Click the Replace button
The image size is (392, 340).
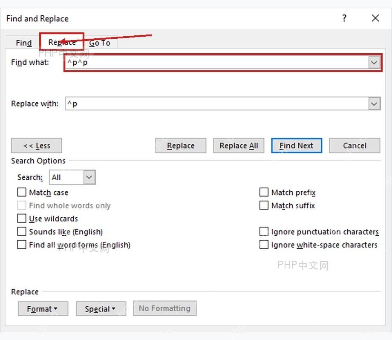tap(181, 145)
